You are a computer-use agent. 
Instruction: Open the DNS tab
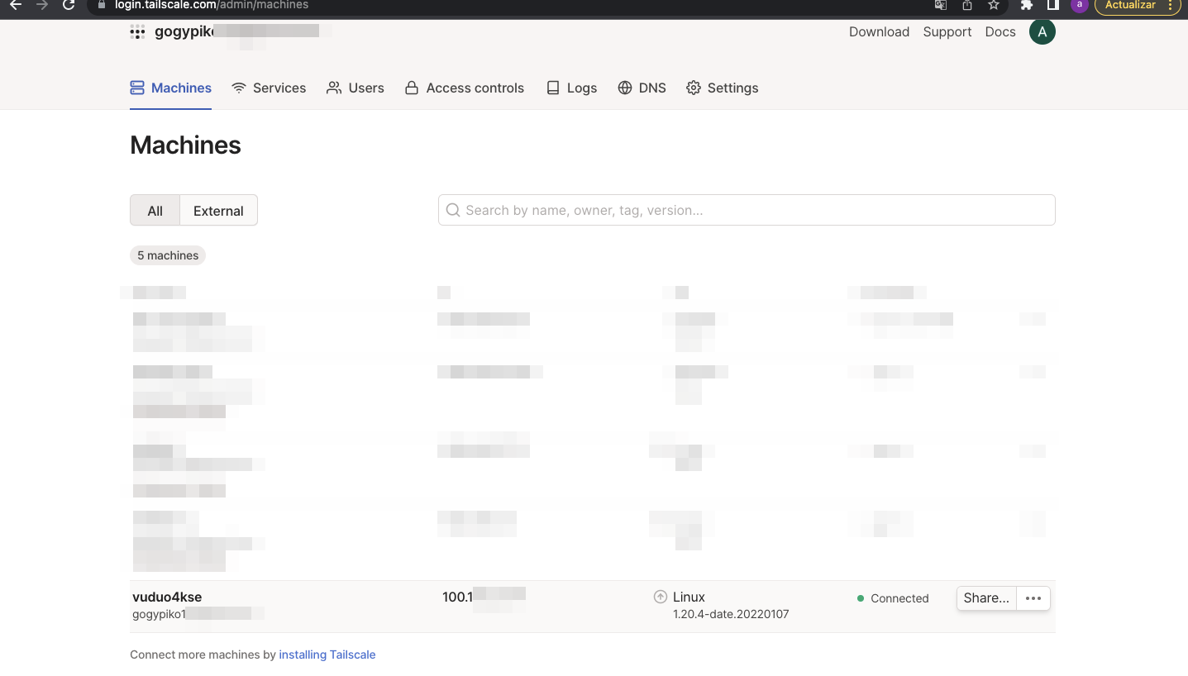[x=642, y=88]
